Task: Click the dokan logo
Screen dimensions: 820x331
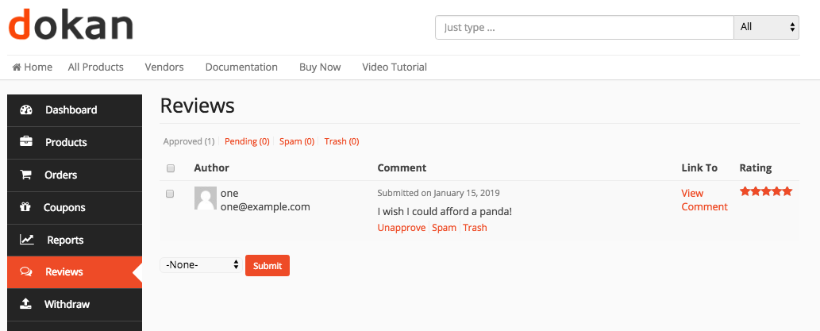Action: pos(71,25)
